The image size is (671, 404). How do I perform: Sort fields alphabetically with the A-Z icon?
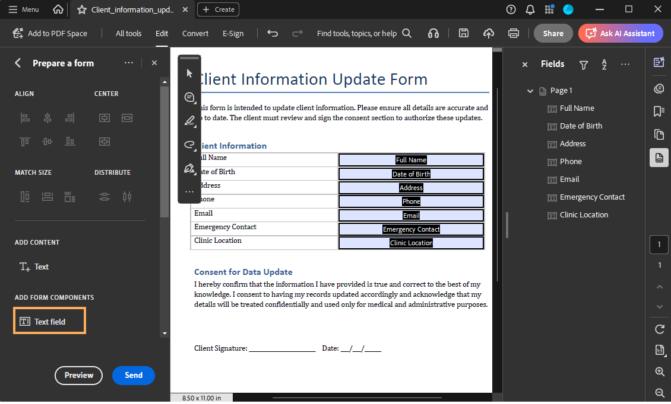[x=604, y=65]
